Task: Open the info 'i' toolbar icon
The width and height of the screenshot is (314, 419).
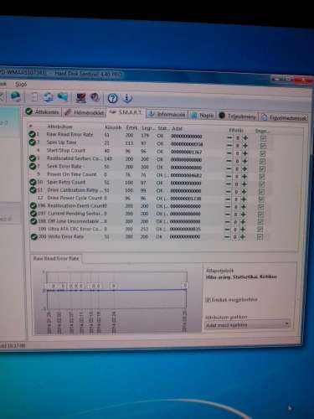Action: pos(127,98)
